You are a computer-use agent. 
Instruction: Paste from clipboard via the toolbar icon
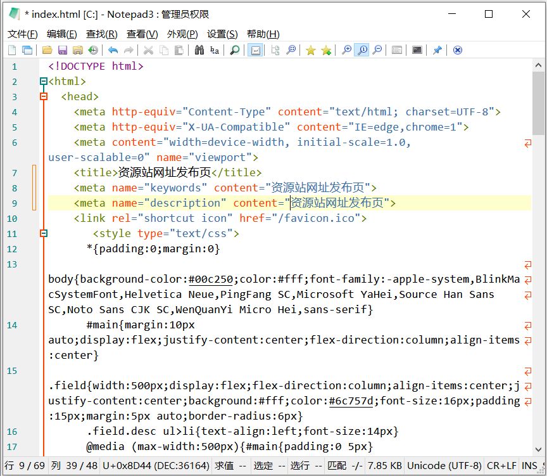(x=179, y=50)
